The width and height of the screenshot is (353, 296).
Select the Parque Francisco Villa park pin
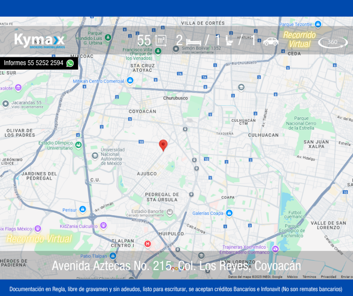(x=158, y=51)
